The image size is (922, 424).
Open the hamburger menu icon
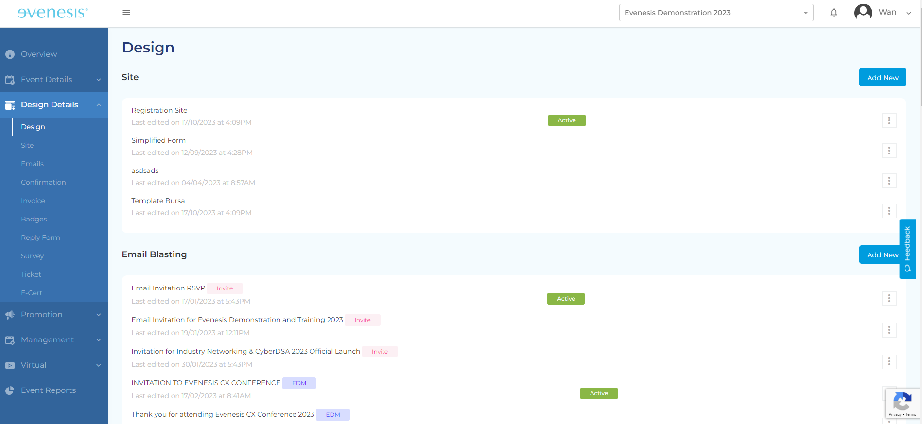(126, 13)
